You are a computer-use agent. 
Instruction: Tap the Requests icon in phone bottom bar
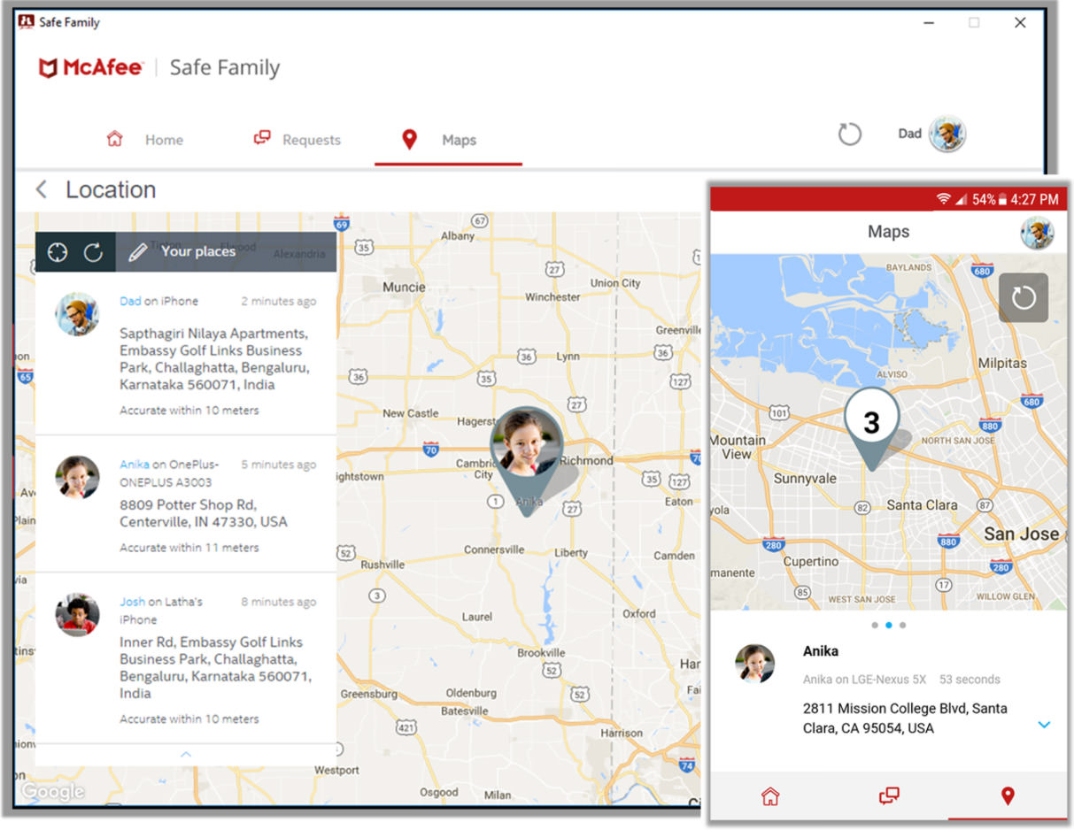pyautogui.click(x=889, y=796)
